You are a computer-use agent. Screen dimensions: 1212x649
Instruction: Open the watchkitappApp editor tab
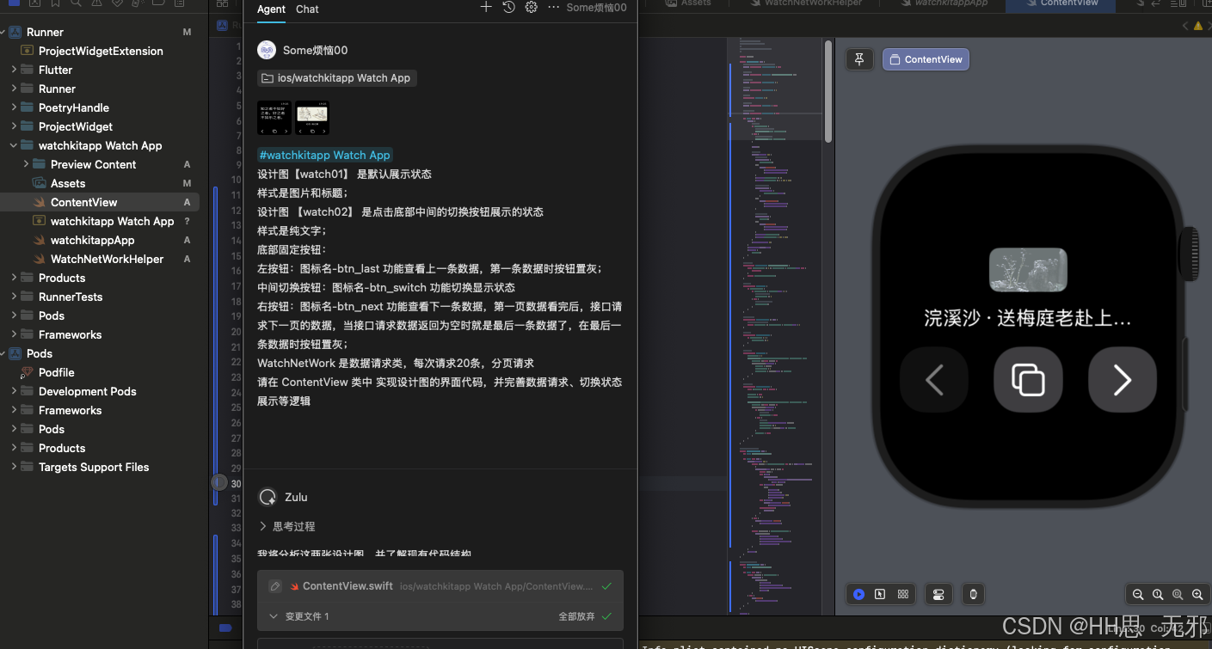coord(944,3)
